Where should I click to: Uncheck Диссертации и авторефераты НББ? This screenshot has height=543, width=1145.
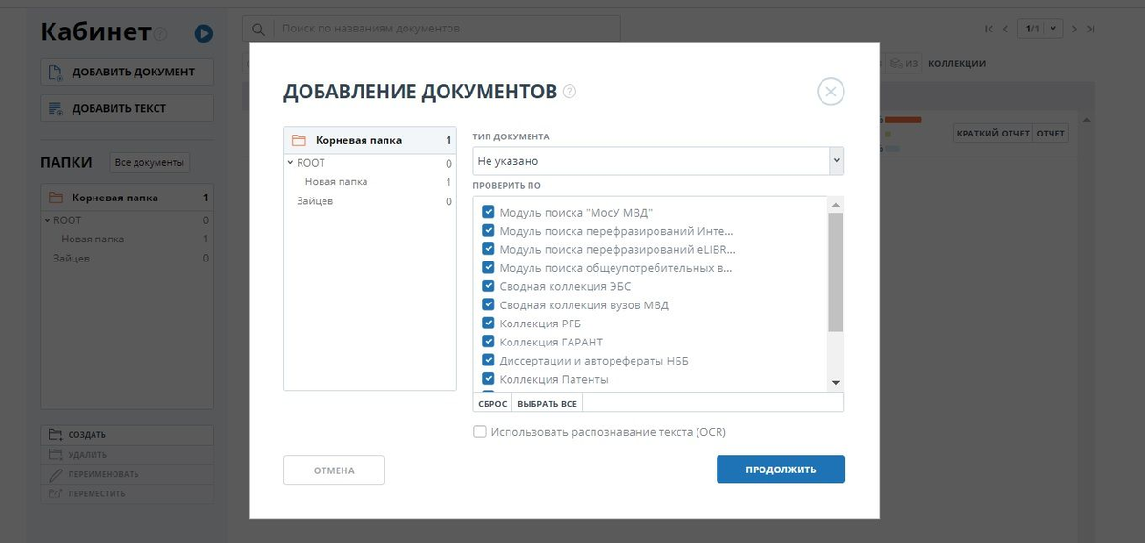489,361
